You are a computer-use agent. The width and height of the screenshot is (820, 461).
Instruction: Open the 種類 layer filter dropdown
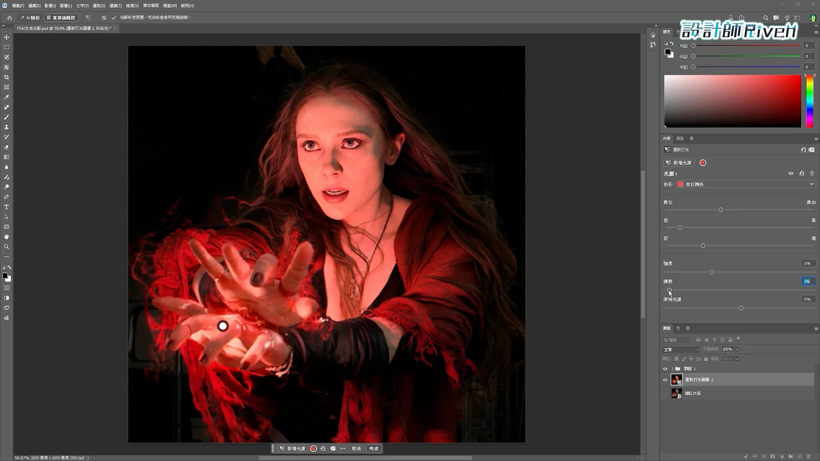[x=676, y=340]
